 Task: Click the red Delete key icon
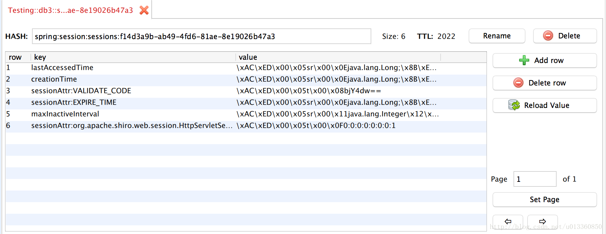click(x=548, y=35)
